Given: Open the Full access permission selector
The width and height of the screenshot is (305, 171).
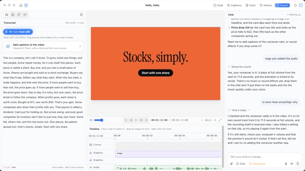Looking at the screenshot, I should [x=257, y=164].
